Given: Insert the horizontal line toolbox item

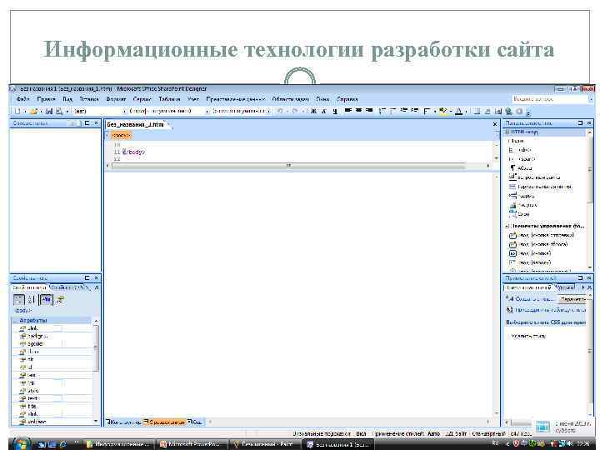Looking at the screenshot, I should (540, 187).
